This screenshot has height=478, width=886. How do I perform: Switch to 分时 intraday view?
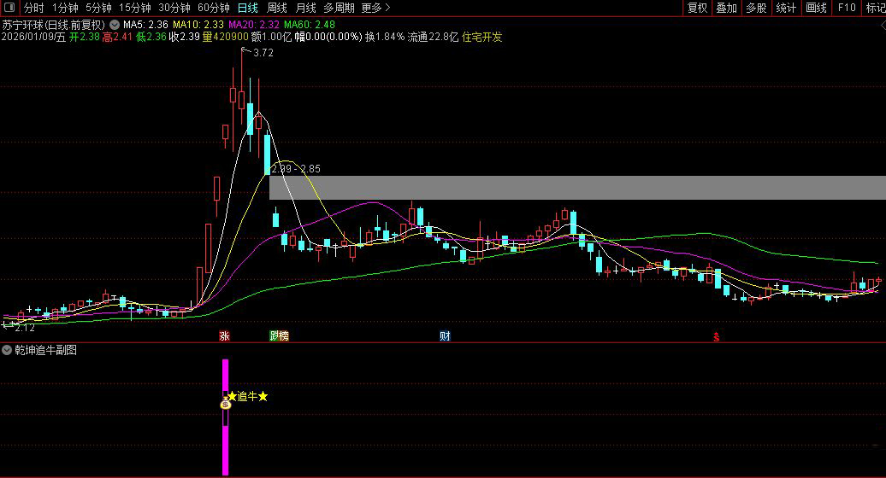pyautogui.click(x=34, y=8)
